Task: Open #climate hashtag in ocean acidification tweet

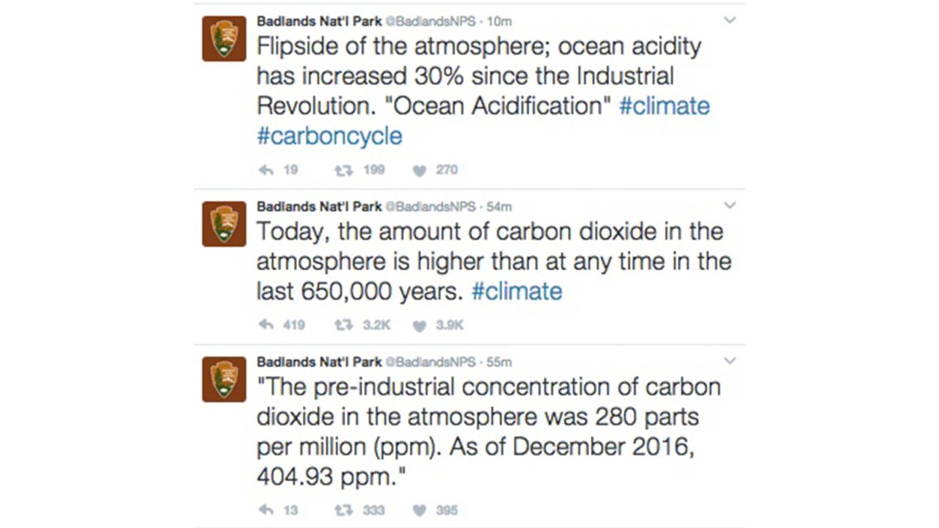Action: click(665, 106)
